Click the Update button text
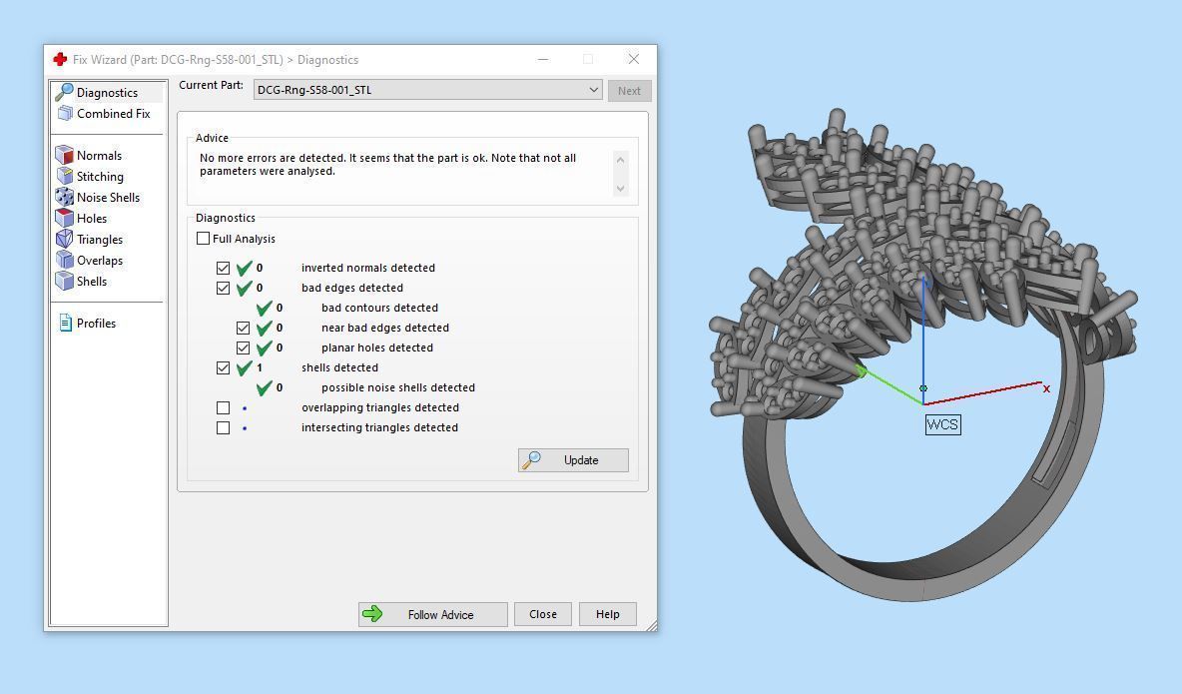The height and width of the screenshot is (694, 1182). 581,460
